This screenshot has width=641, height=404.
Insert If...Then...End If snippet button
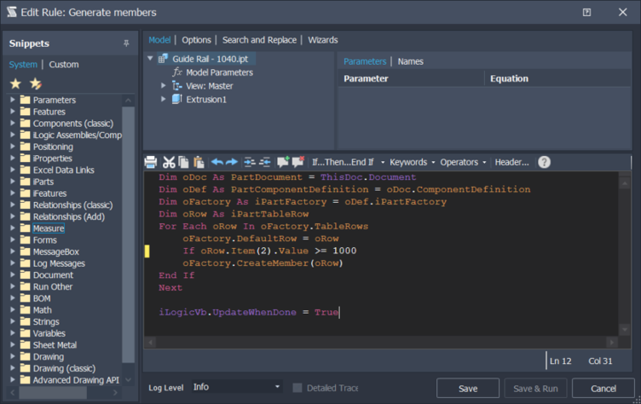343,162
